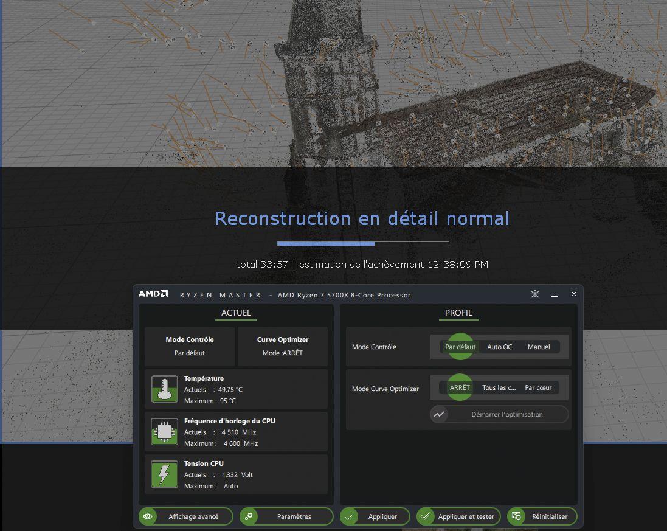Click the CPU chip clock frequency icon
This screenshot has width=667, height=531.
(x=164, y=432)
